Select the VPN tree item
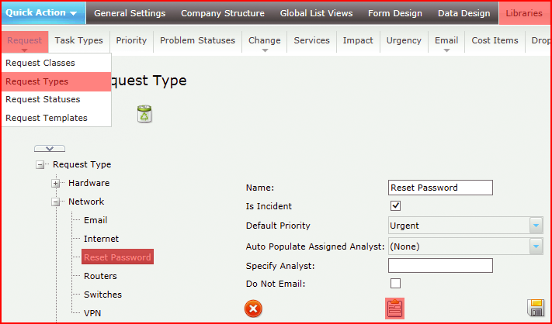This screenshot has height=324, width=552. 92,313
